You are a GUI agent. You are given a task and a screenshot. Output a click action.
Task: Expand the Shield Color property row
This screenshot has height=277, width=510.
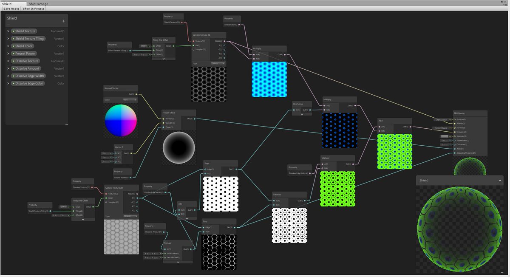pyautogui.click(x=8, y=46)
